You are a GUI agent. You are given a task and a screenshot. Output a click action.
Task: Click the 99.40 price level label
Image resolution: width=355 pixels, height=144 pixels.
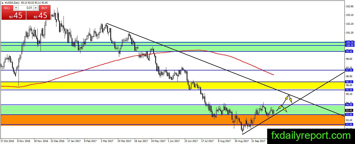pyautogui.click(x=350, y=51)
